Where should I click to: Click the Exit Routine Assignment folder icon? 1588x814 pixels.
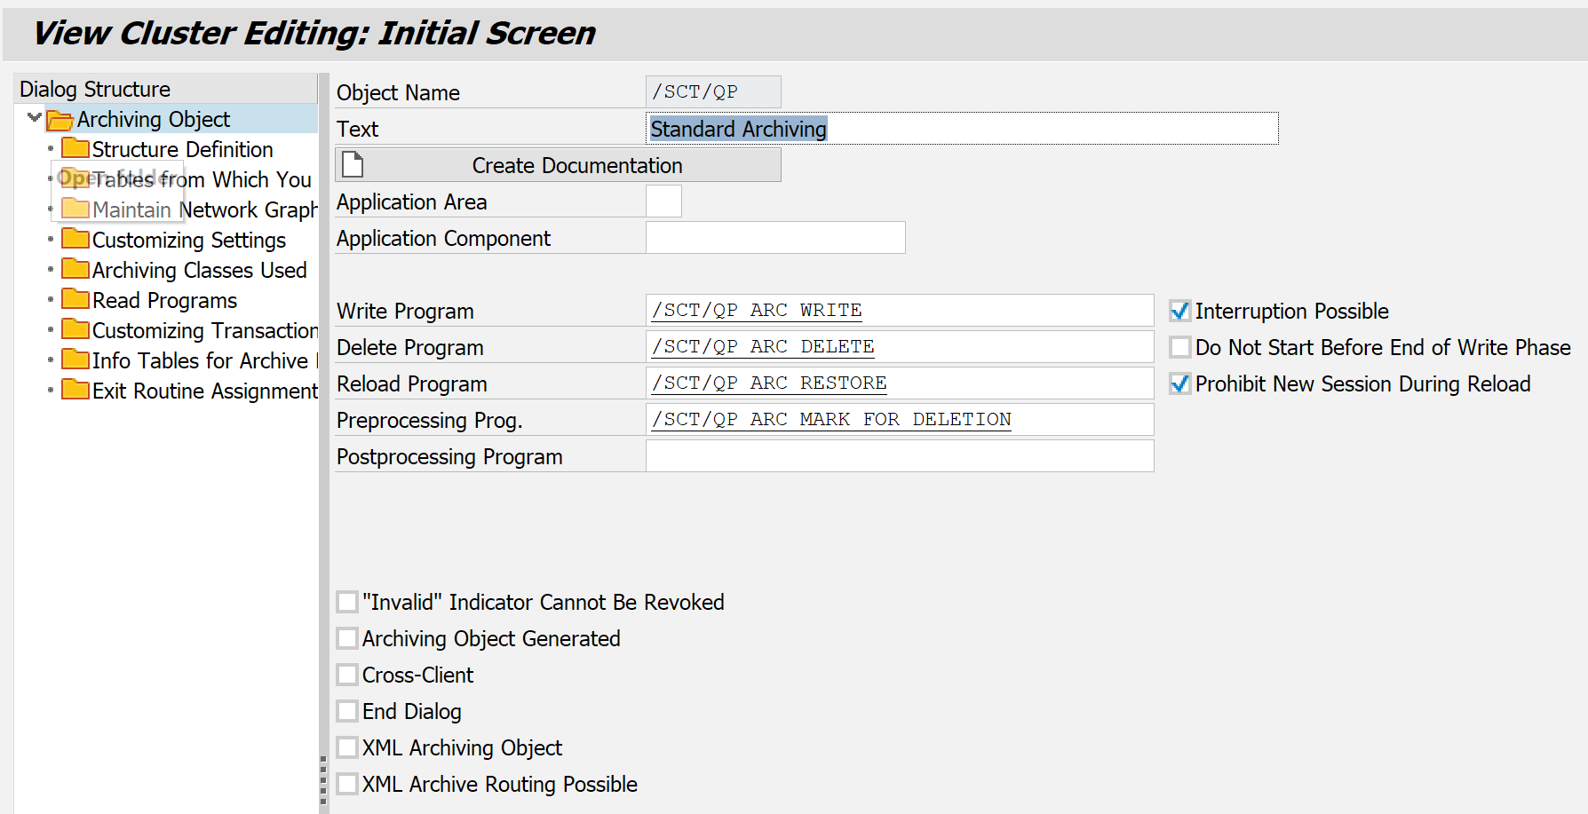[x=75, y=390]
